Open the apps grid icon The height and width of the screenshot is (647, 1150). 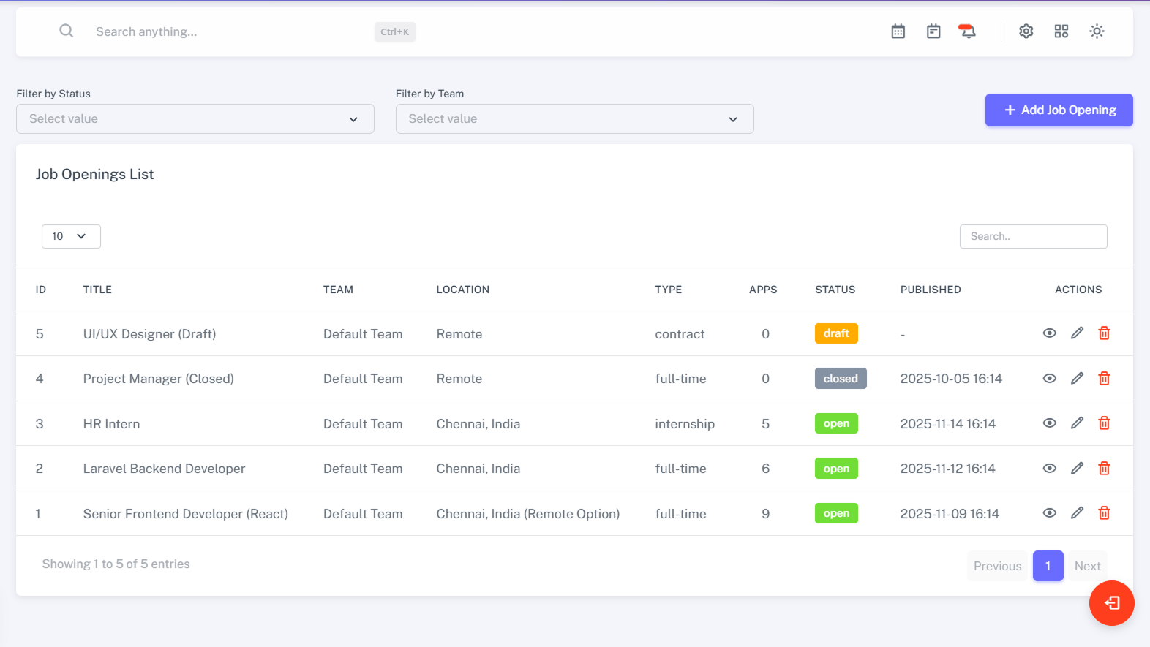click(1061, 31)
